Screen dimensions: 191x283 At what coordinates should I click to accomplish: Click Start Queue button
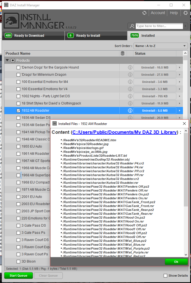(19, 276)
